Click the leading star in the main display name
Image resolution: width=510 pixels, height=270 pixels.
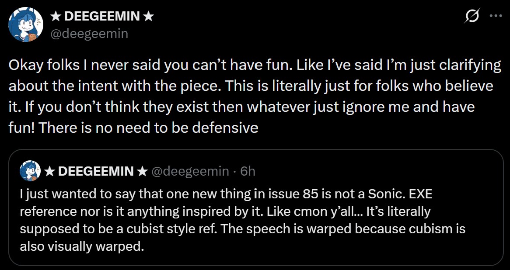(56, 16)
